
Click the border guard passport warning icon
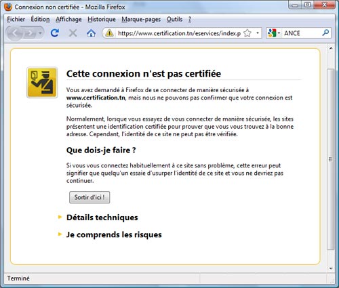(x=42, y=83)
